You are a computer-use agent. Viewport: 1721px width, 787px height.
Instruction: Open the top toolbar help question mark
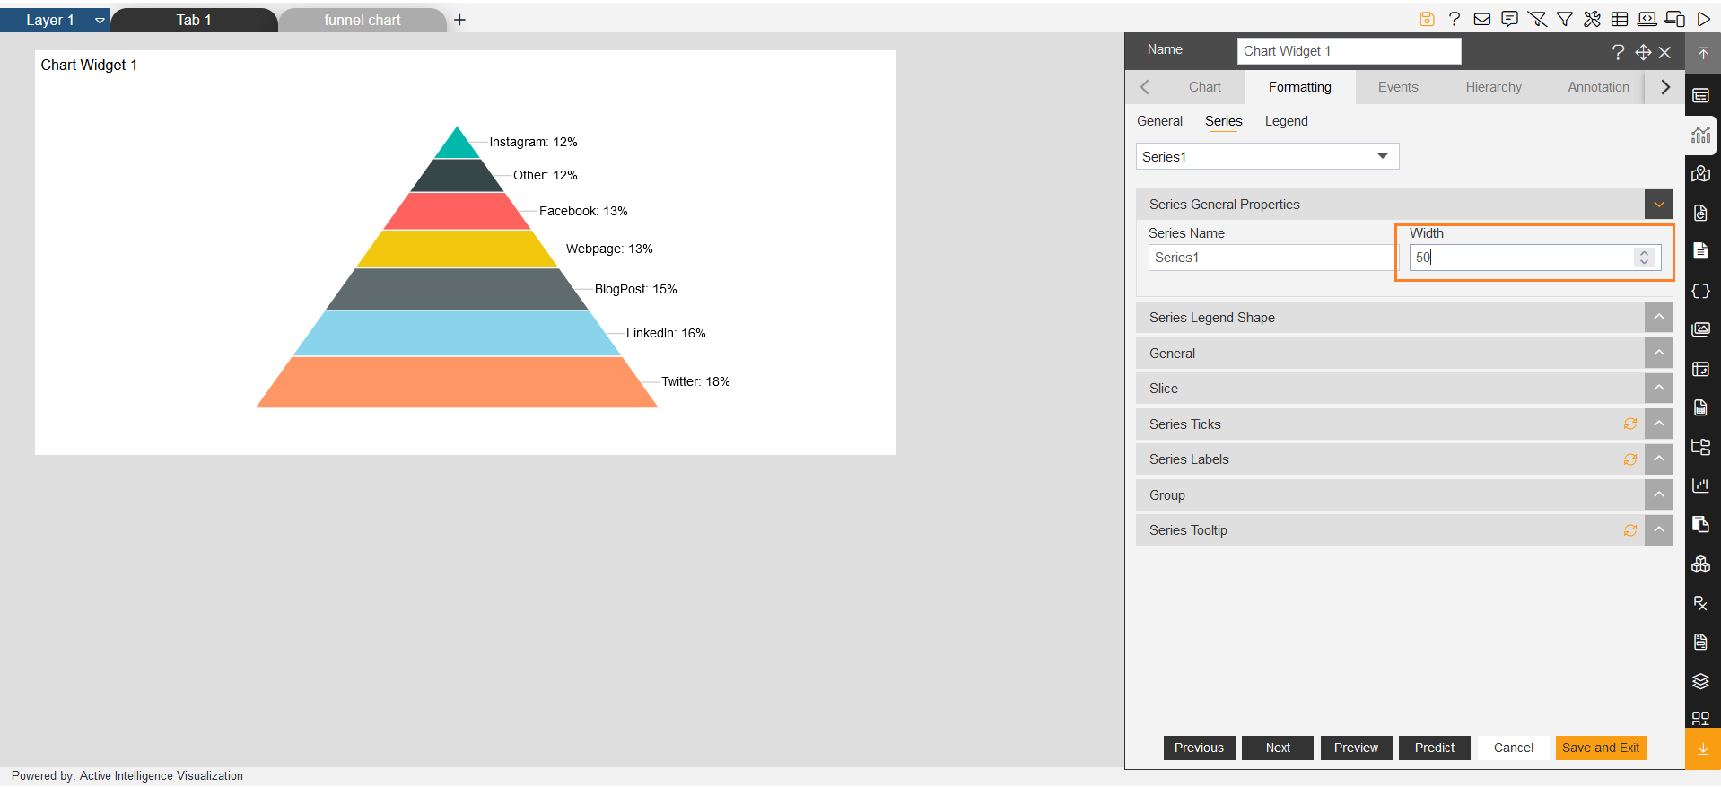point(1455,19)
